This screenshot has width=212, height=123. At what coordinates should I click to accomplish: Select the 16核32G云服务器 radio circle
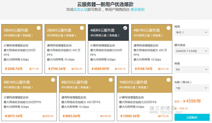pyautogui.click(x=168, y=80)
